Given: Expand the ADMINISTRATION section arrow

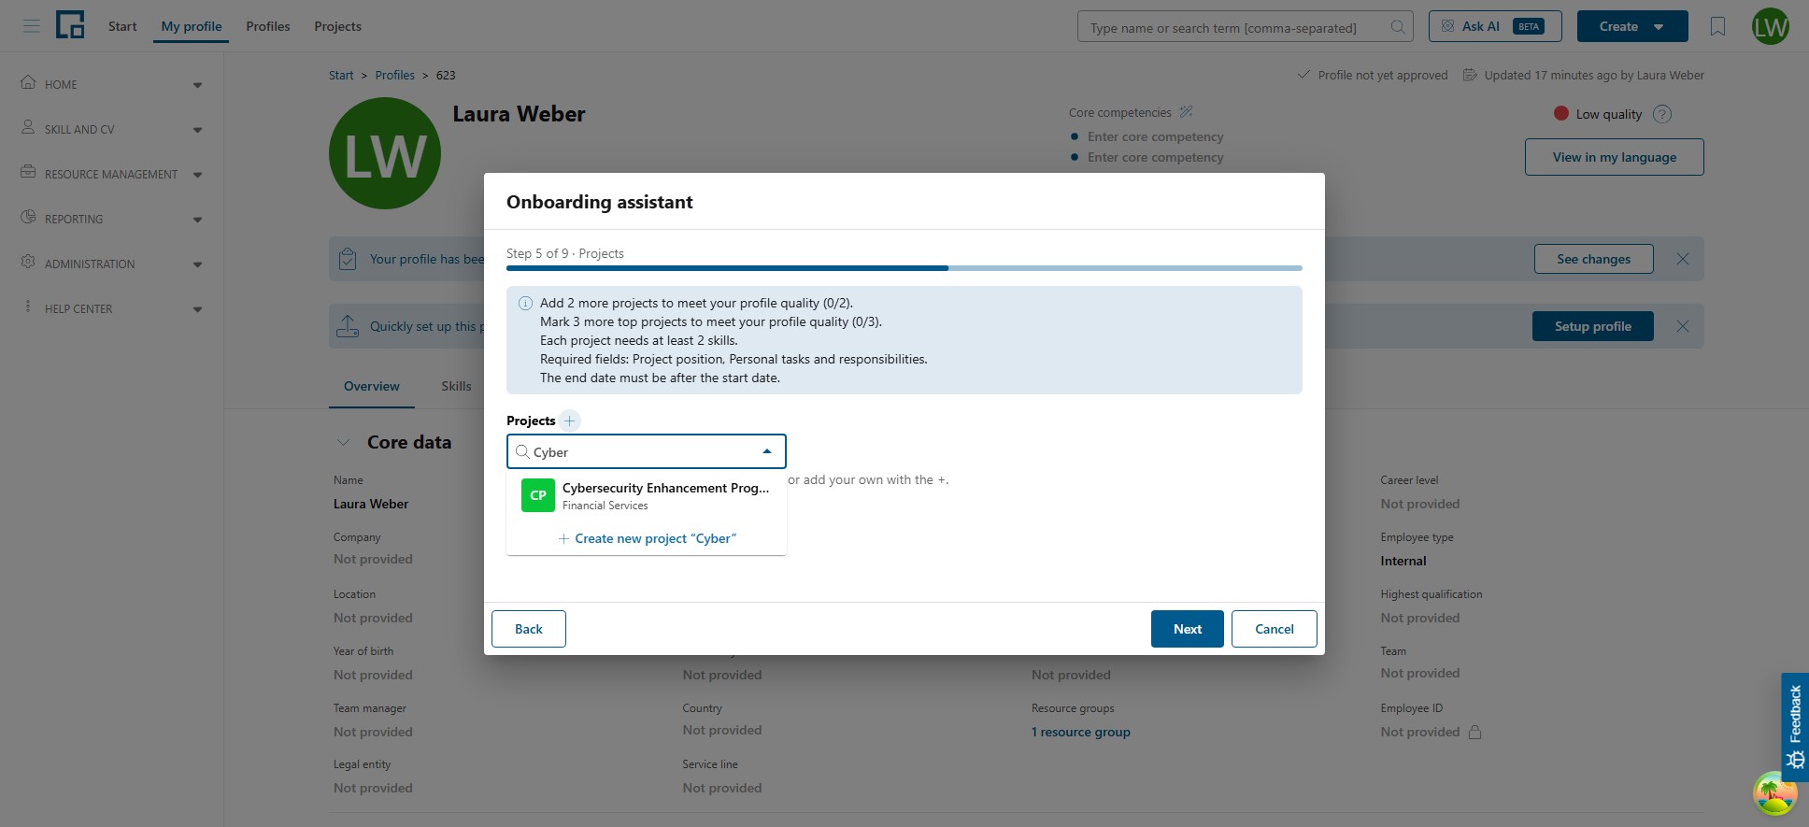Looking at the screenshot, I should click(197, 264).
